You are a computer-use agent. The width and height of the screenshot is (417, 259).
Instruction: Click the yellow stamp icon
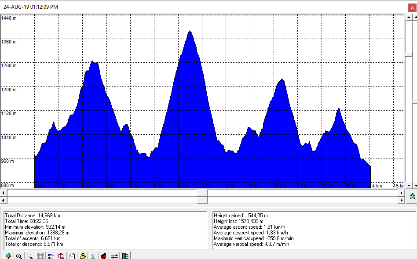[83, 255]
